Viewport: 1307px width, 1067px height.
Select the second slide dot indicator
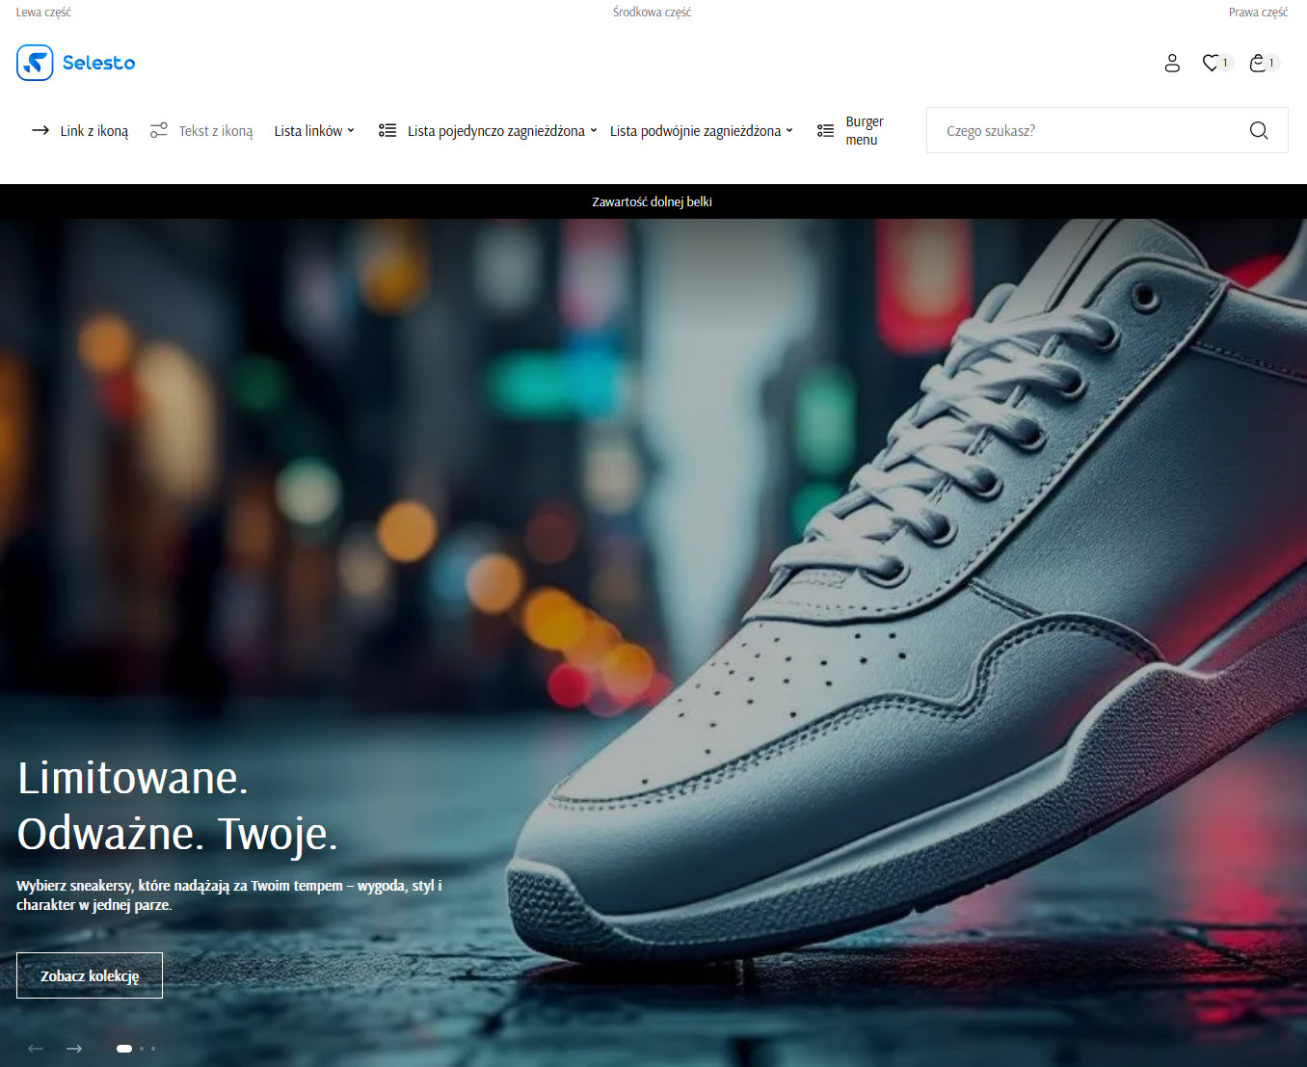142,1048
